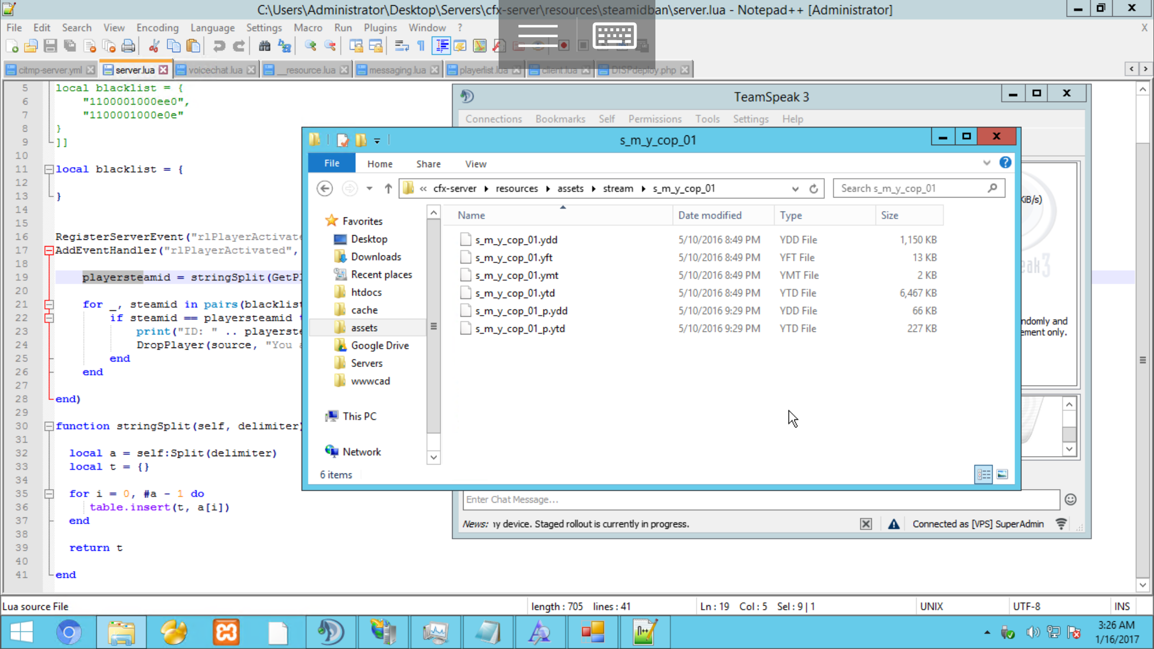This screenshot has height=649, width=1154.
Task: Switch to the voicechat.lua tab
Action: pos(215,70)
